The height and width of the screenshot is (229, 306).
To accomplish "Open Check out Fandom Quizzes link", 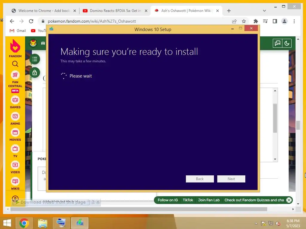I will 254,200.
